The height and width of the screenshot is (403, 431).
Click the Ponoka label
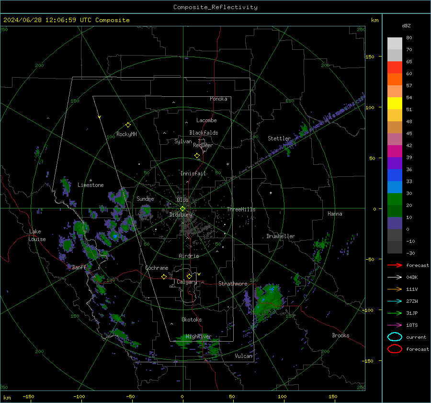coord(218,99)
